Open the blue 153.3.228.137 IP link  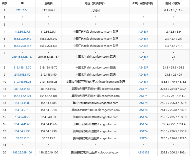[22, 46]
